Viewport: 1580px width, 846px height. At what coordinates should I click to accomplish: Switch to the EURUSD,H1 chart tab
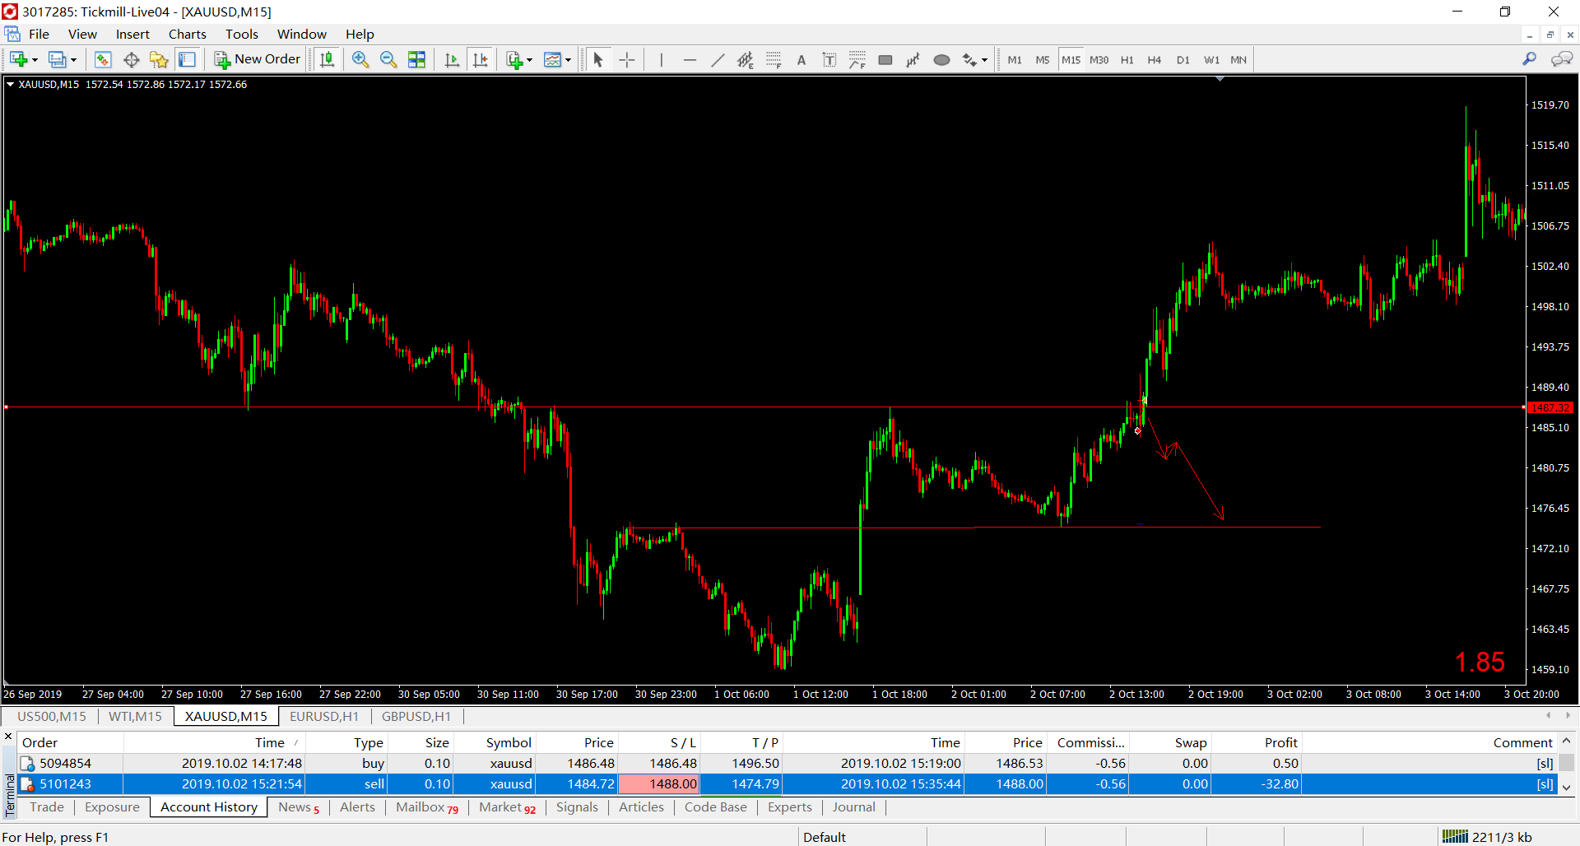tap(323, 716)
